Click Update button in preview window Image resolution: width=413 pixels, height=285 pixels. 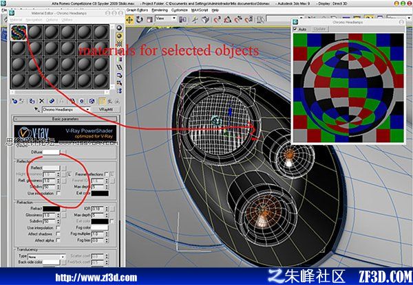[319, 29]
